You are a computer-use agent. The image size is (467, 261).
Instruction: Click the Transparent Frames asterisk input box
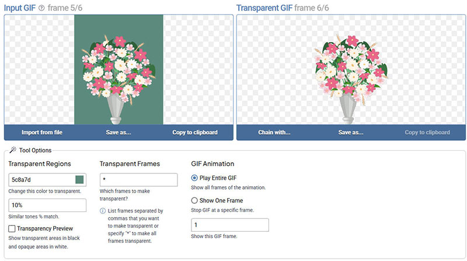pos(138,180)
